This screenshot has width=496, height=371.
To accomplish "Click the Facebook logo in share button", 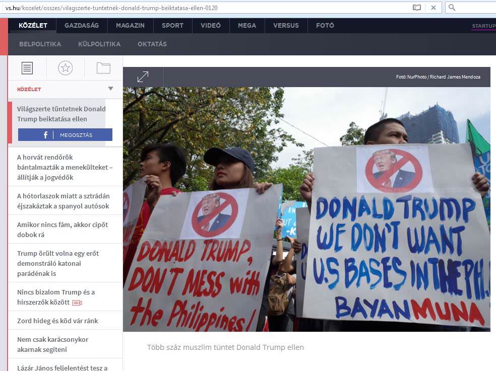I will click(x=45, y=135).
